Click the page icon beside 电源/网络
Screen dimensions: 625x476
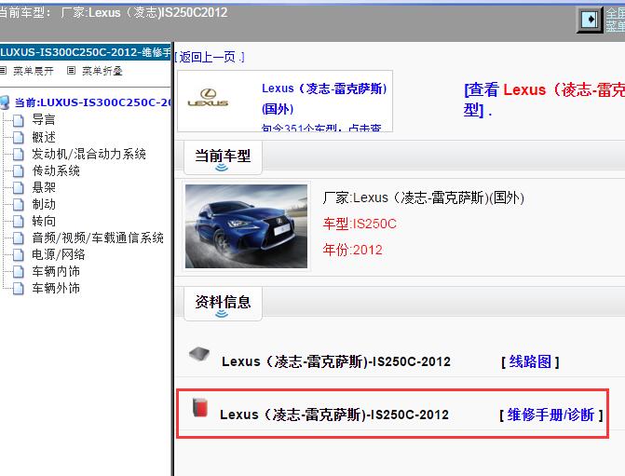(18, 254)
